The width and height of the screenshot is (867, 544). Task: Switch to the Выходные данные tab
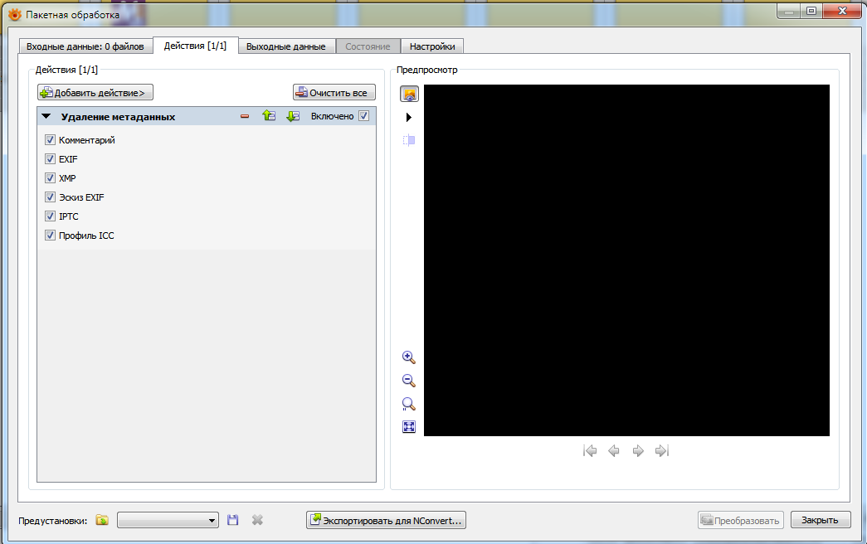point(285,46)
